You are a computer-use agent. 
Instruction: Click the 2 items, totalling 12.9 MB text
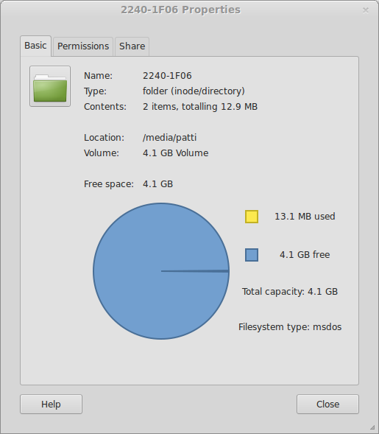200,107
